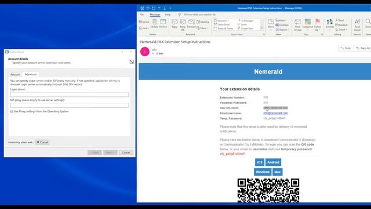This screenshot has width=371, height=209.
Task: Click the Translate icon in ribbon
Action: coord(329,22)
